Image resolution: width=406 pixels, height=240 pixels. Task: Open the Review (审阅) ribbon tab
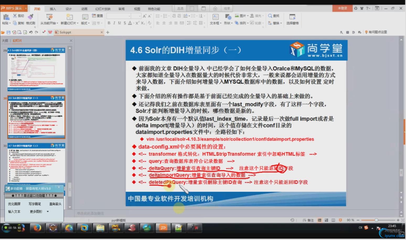[x=121, y=9]
